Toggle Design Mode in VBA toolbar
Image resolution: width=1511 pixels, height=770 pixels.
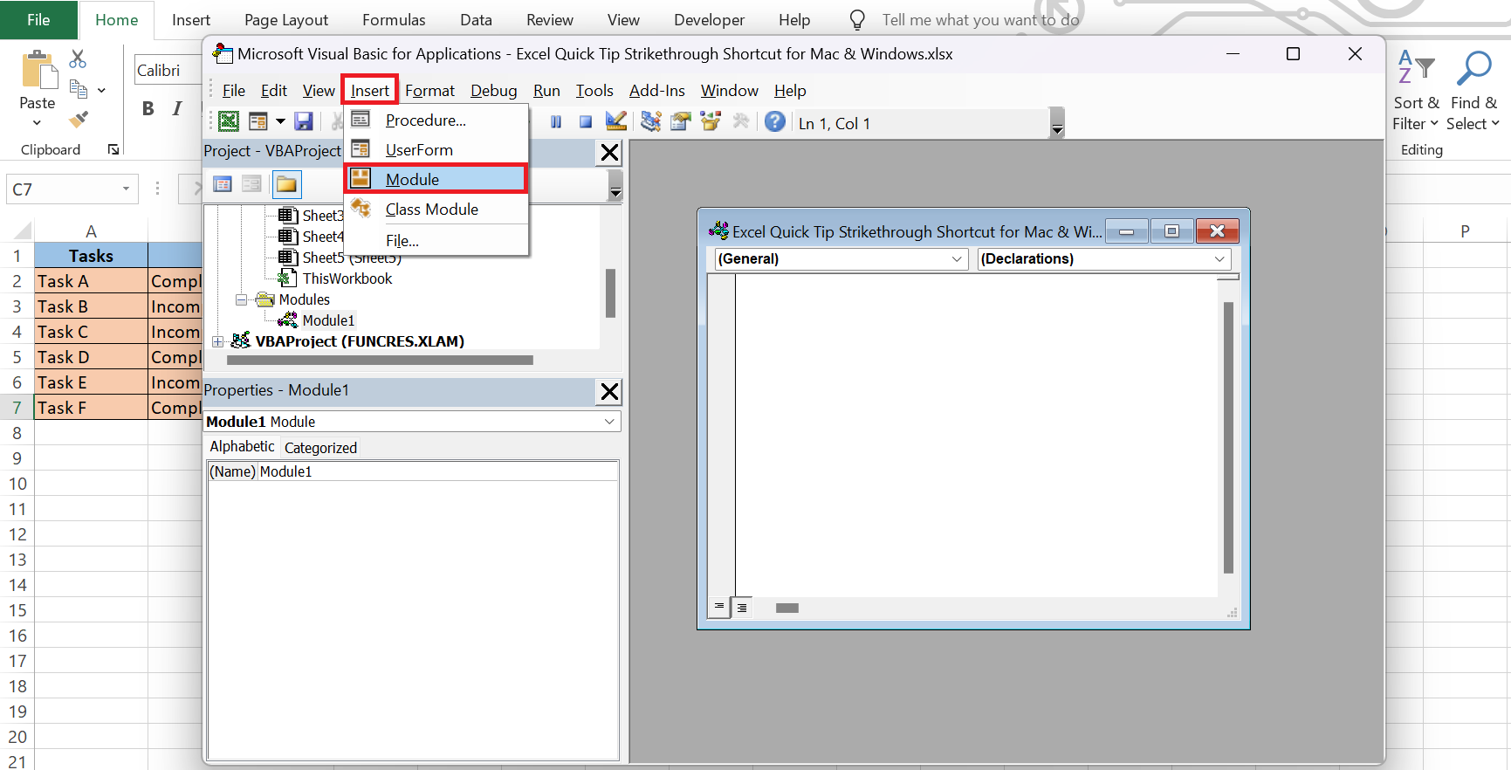[x=616, y=121]
